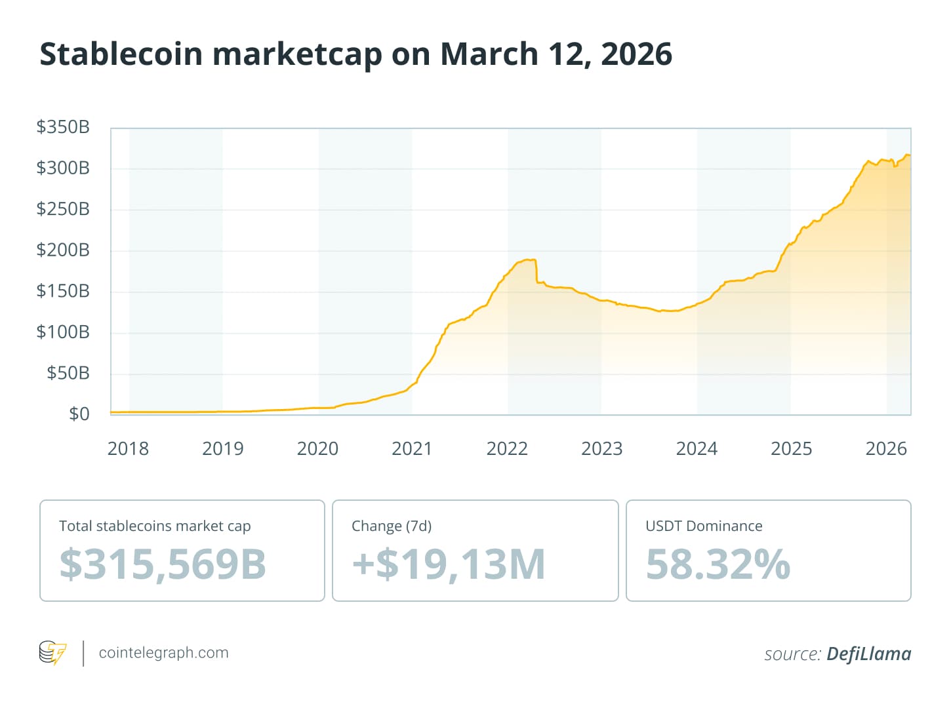Click the $200B y-axis label
This screenshot has height=706, width=951.
(x=63, y=250)
